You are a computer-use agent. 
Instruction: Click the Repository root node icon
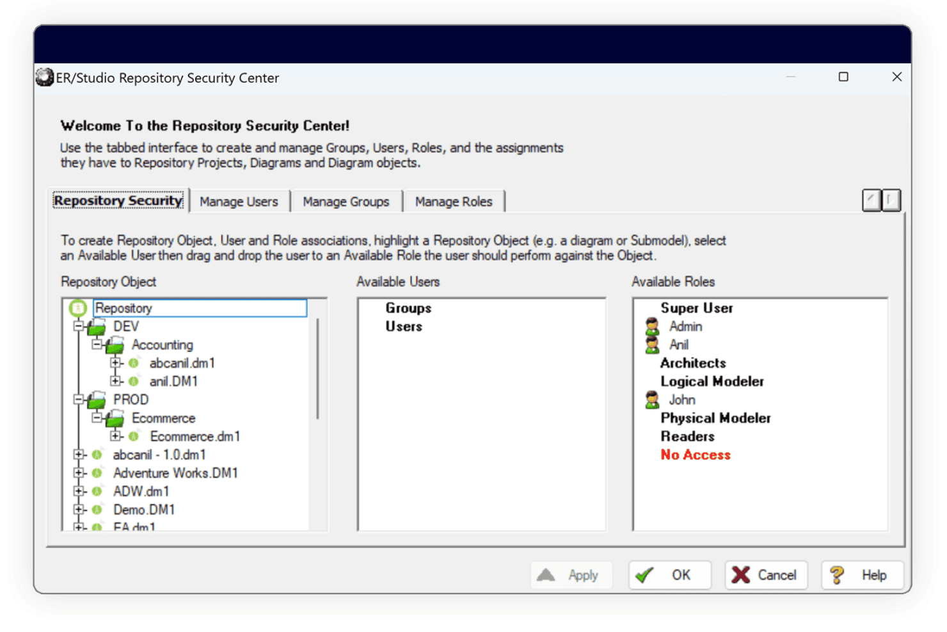click(78, 308)
